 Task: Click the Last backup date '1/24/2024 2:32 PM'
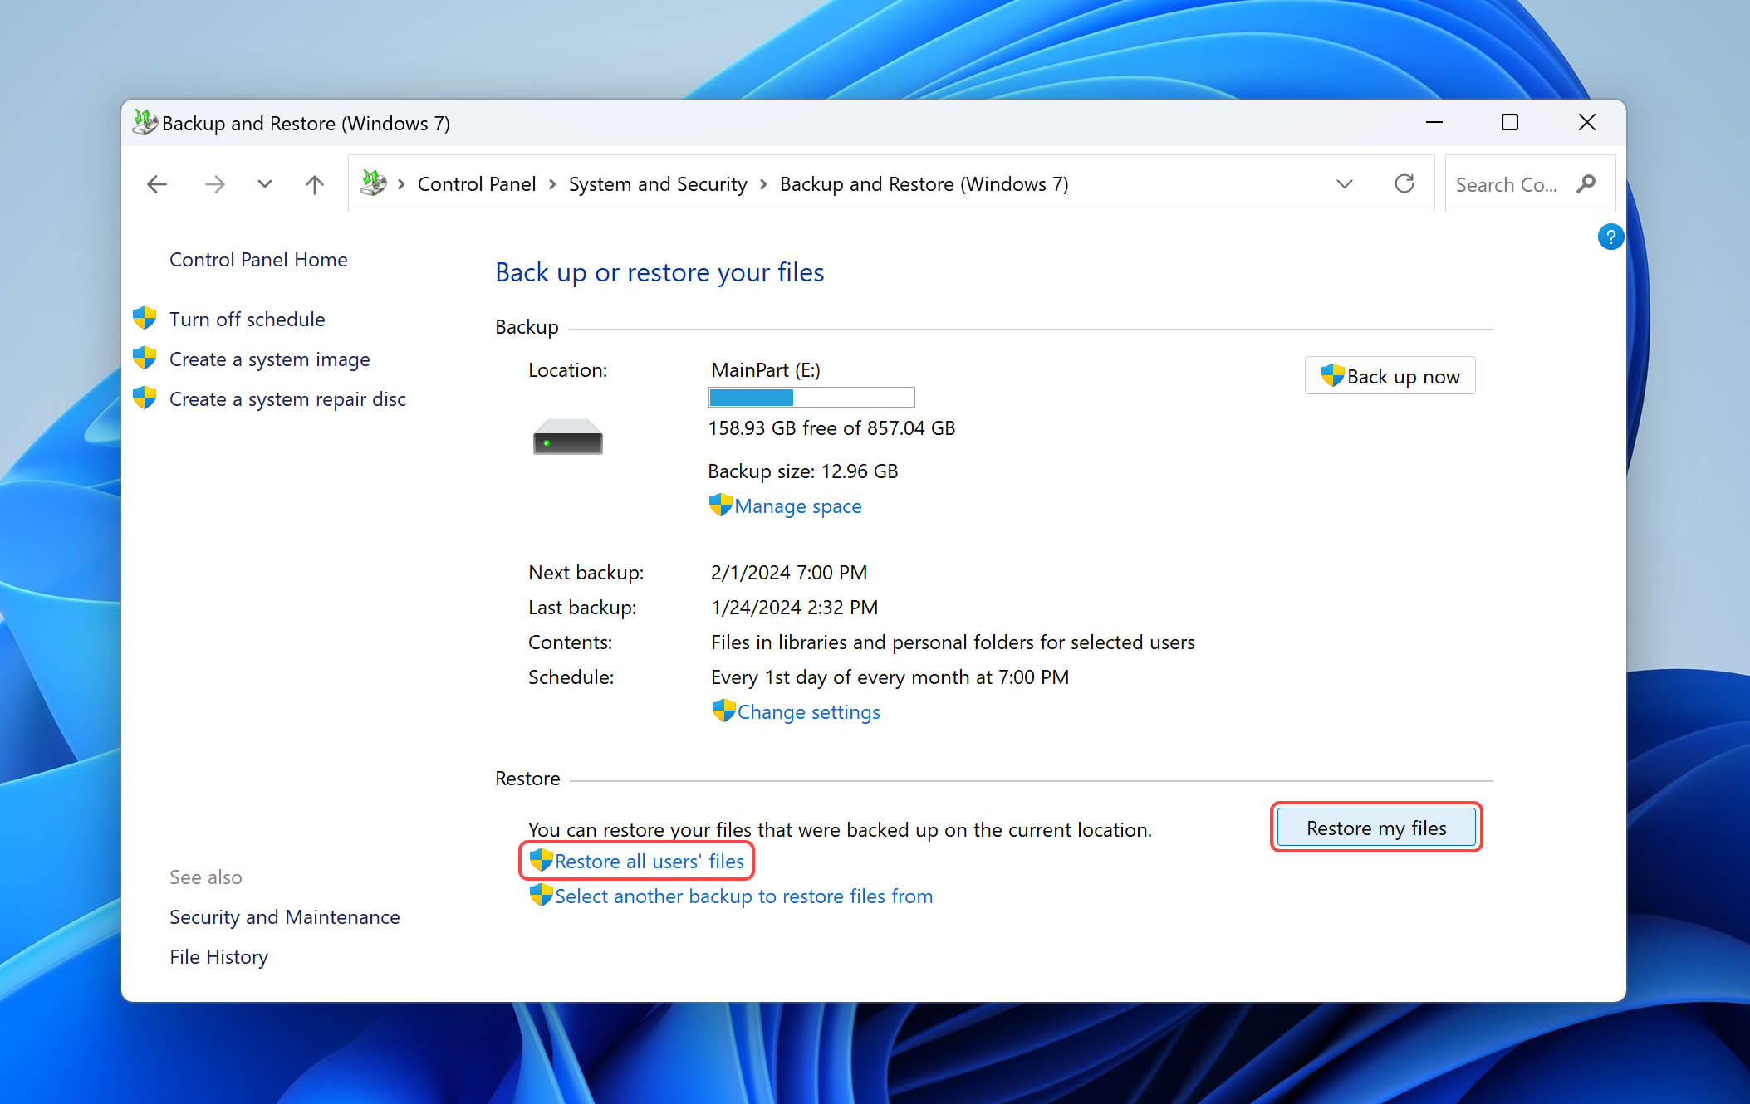click(x=794, y=608)
